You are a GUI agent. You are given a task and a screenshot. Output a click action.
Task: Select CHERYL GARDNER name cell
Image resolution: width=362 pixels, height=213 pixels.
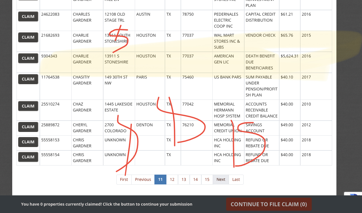click(x=87, y=128)
